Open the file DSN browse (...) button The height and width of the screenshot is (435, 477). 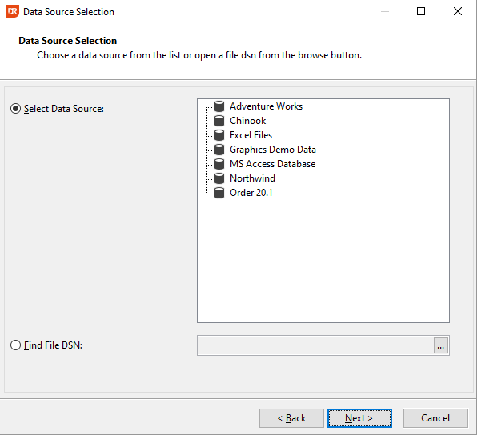(440, 345)
